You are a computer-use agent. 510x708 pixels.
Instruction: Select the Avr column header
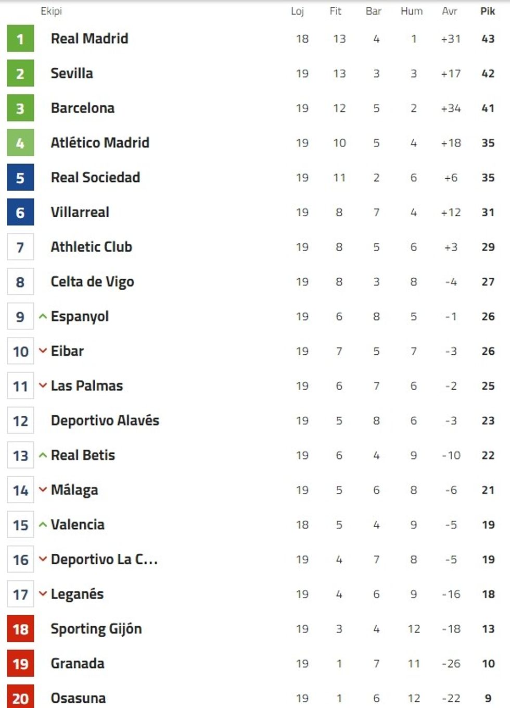450,11
